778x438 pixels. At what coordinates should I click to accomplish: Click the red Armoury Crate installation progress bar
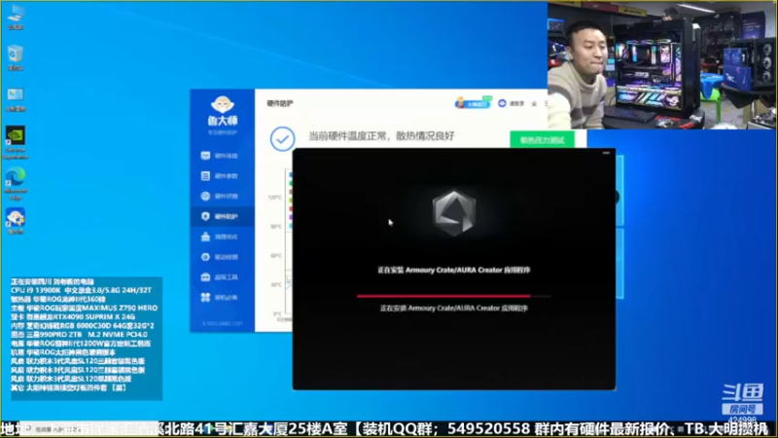[x=453, y=296]
